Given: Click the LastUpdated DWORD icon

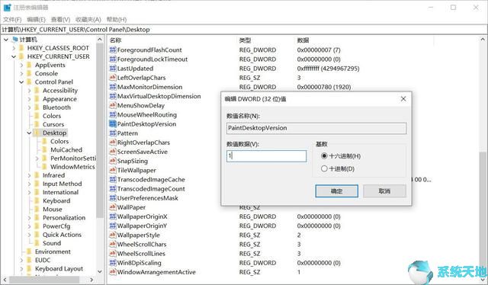Looking at the screenshot, I should [x=113, y=68].
